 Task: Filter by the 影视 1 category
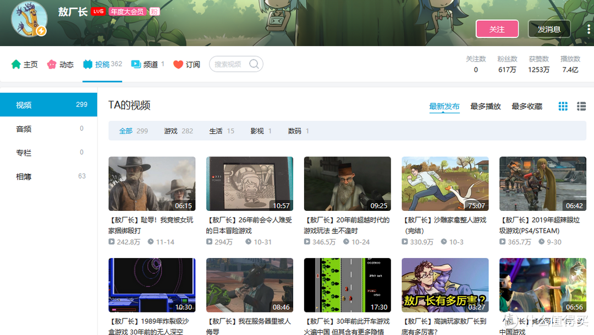click(261, 131)
